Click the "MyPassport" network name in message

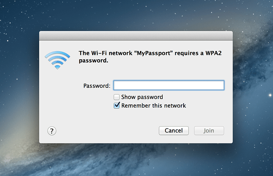pyautogui.click(x=154, y=53)
